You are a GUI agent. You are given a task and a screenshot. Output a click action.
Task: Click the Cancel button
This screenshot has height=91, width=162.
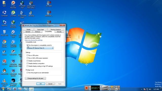(50, 84)
